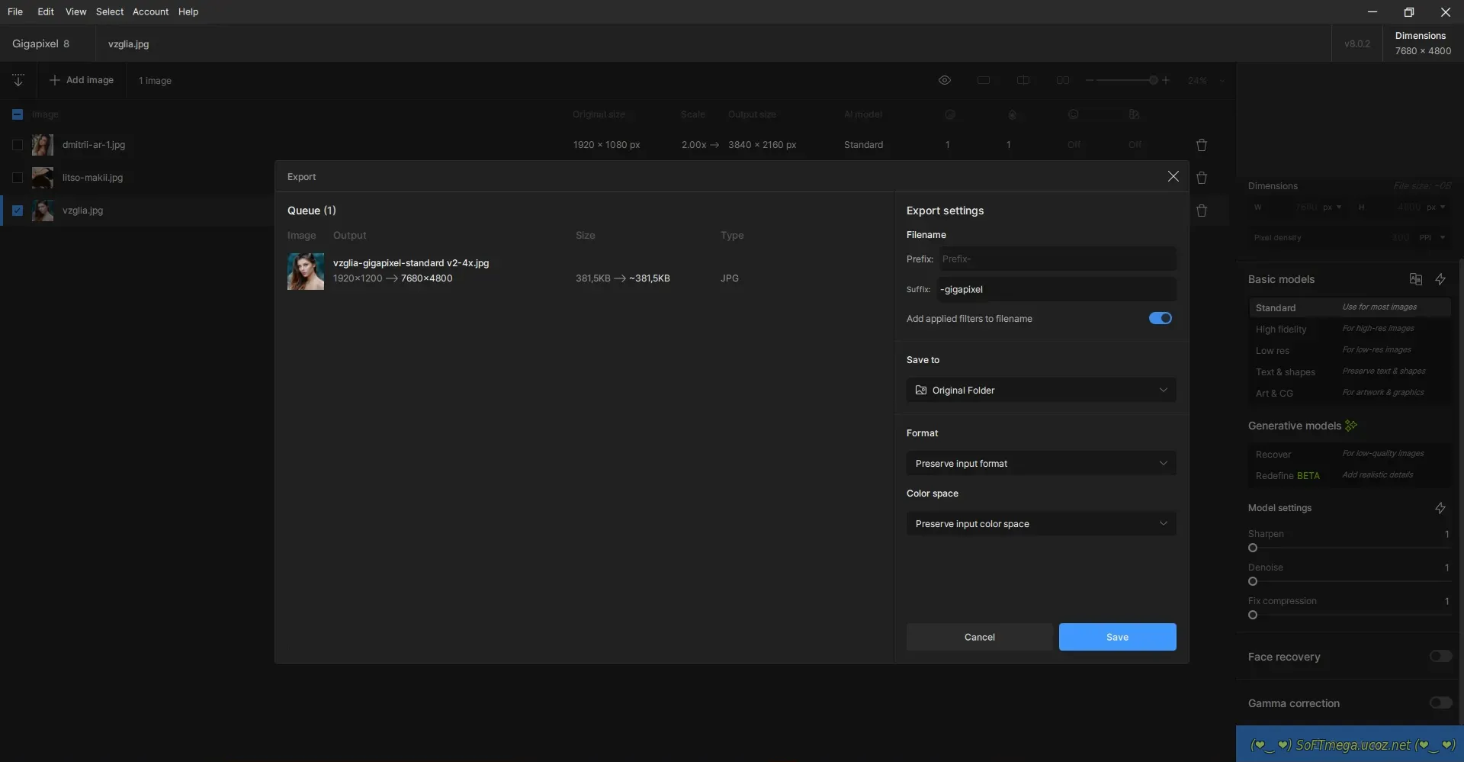Open the Preserve input color space dropdown
1464x762 pixels.
point(1040,523)
